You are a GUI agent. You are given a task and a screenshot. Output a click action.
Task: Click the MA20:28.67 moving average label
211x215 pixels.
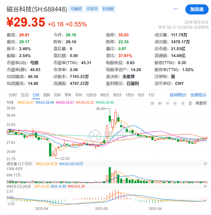tap(65, 103)
